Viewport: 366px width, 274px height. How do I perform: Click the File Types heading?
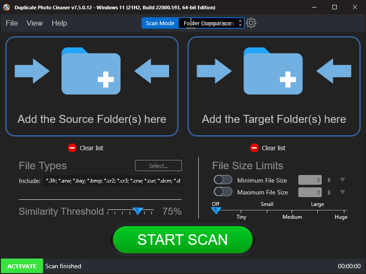pos(43,166)
